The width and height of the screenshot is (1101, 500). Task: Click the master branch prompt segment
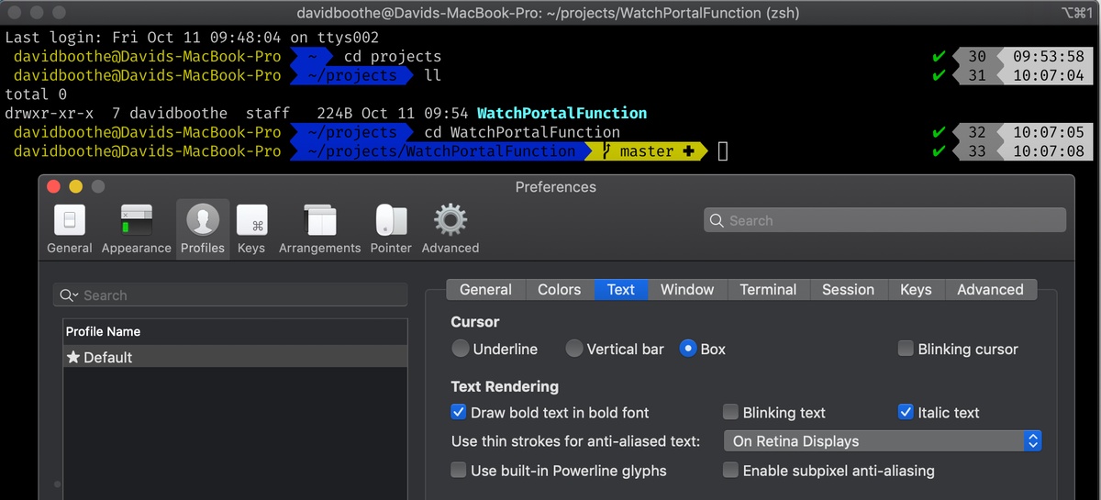coord(648,151)
